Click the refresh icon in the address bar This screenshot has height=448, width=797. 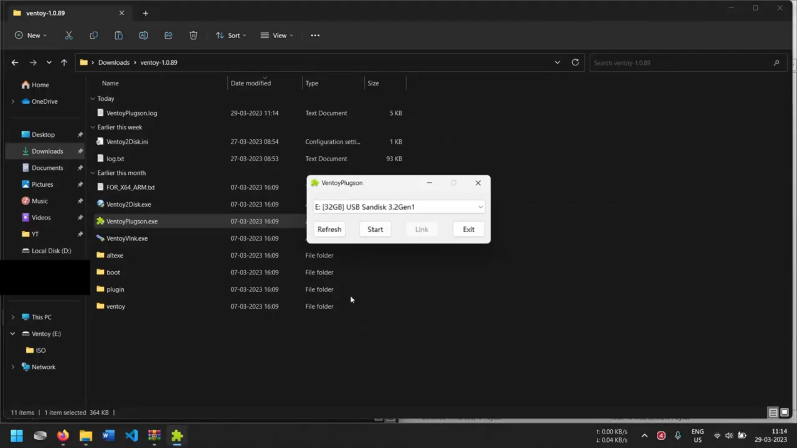[575, 62]
